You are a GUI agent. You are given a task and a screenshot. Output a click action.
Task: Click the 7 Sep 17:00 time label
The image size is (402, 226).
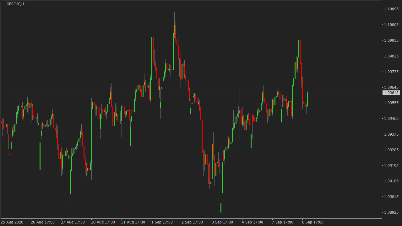coord(283,222)
